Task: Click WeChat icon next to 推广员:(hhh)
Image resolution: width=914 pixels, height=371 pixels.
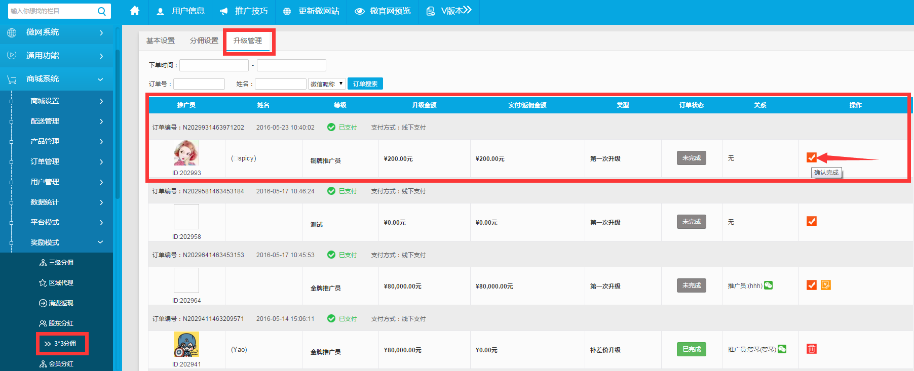Action: tap(769, 285)
